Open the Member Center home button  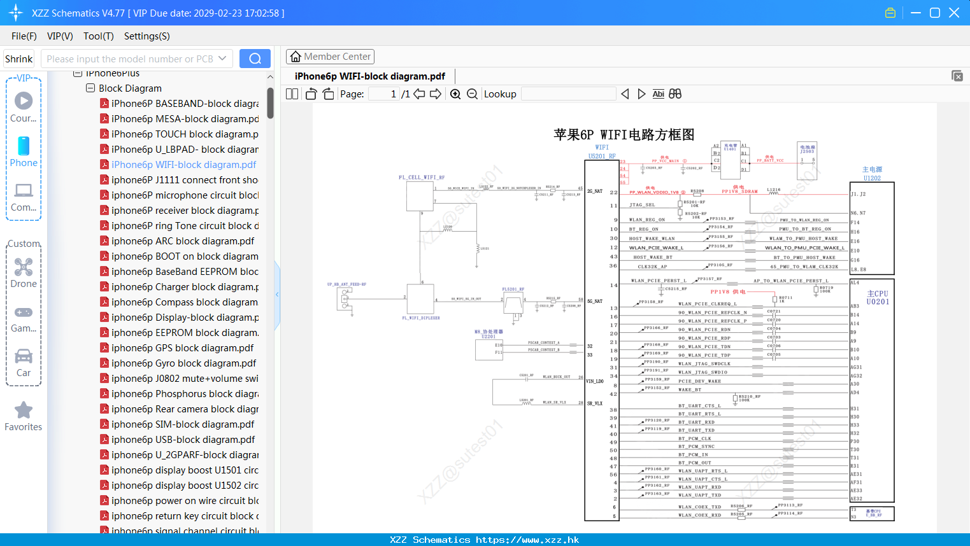pyautogui.click(x=330, y=57)
